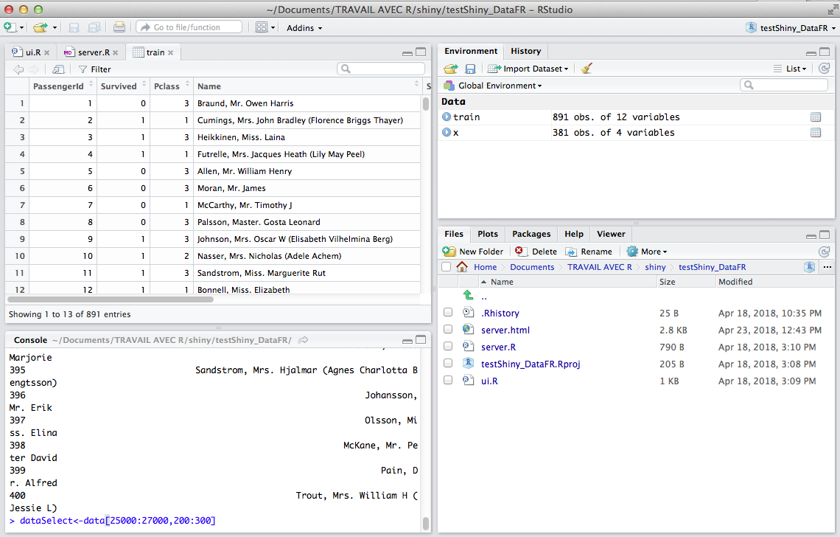The height and width of the screenshot is (537, 840).
Task: Switch to the Help tab
Action: (x=574, y=234)
